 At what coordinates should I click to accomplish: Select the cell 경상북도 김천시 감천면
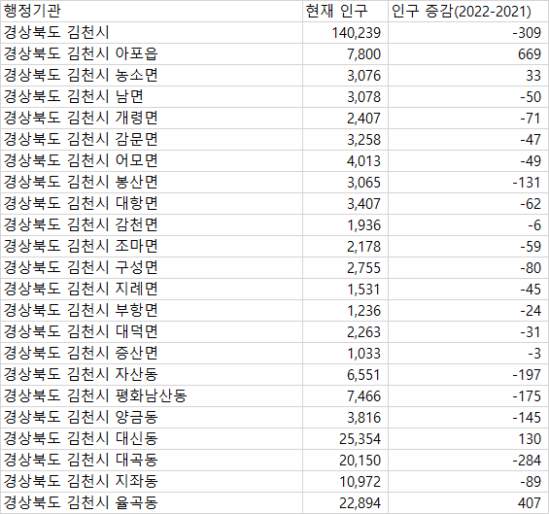point(152,224)
